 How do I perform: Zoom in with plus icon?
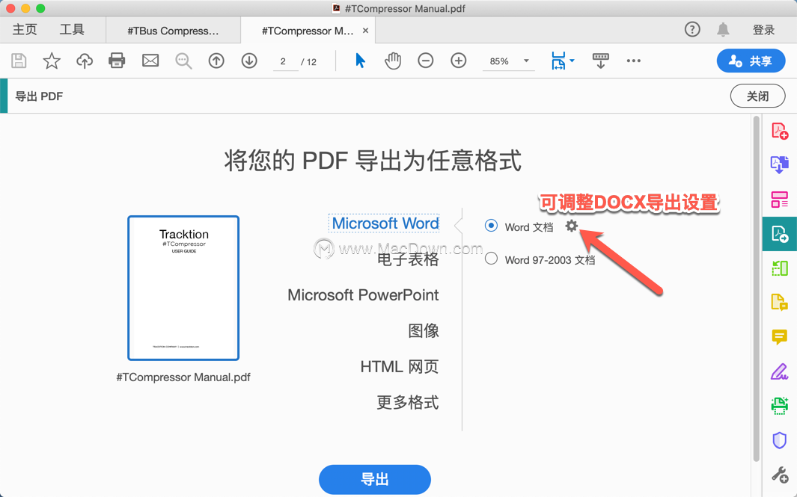tap(459, 61)
